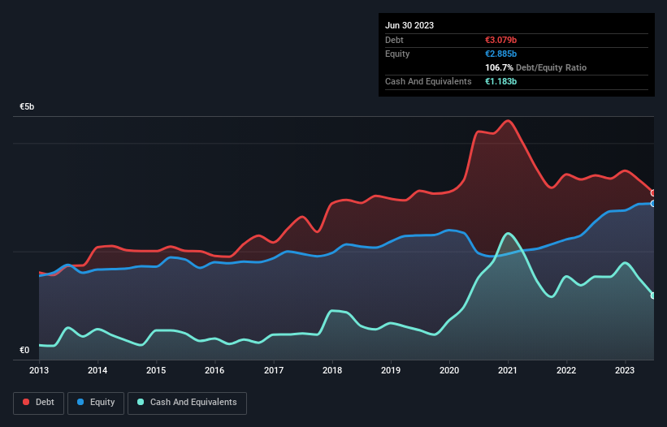Click the blue Equity legend dot
Viewport: 667px width, 427px height.
[x=80, y=402]
